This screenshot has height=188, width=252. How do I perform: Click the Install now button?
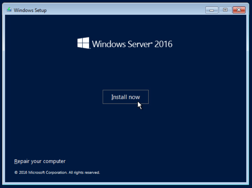pyautogui.click(x=125, y=97)
